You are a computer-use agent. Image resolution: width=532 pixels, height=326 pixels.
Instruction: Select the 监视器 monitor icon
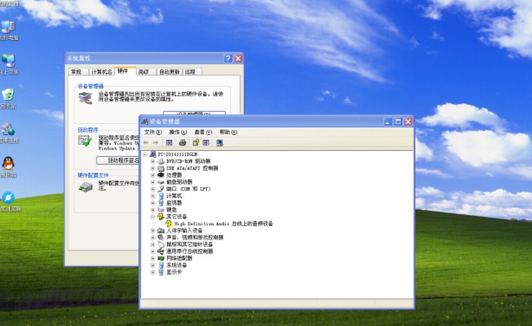(x=161, y=203)
